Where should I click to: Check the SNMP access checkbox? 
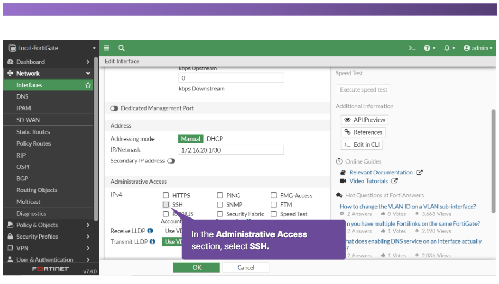tap(220, 204)
